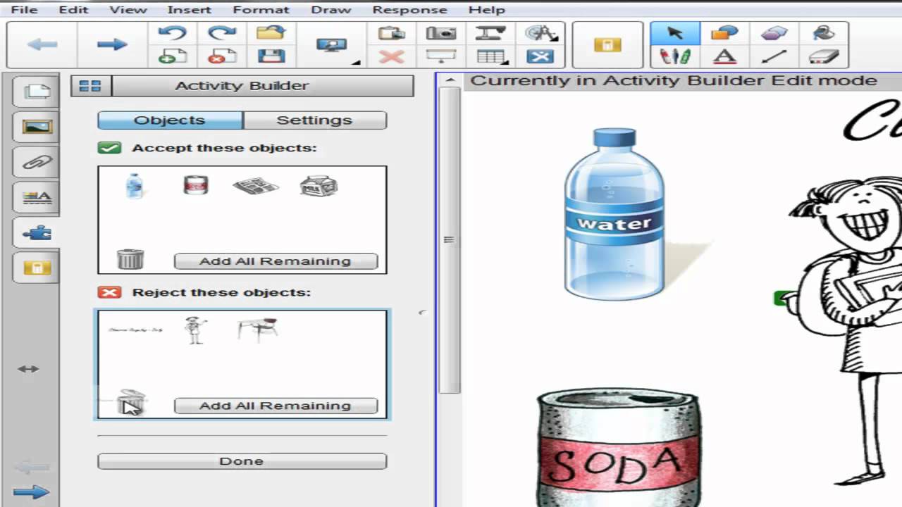Click the blue right arrow at sidebar bottom
The width and height of the screenshot is (902, 507).
pos(31,492)
